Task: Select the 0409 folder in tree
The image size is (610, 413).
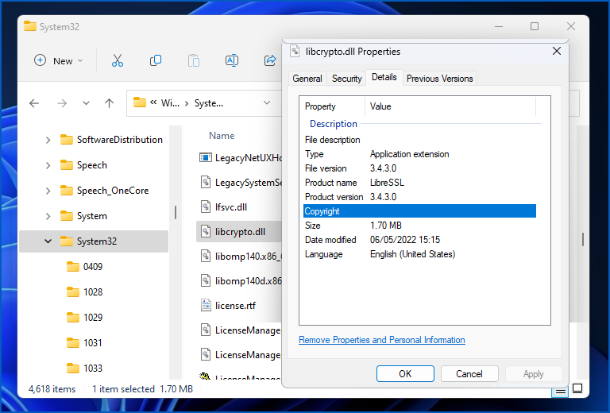Action: tap(93, 267)
